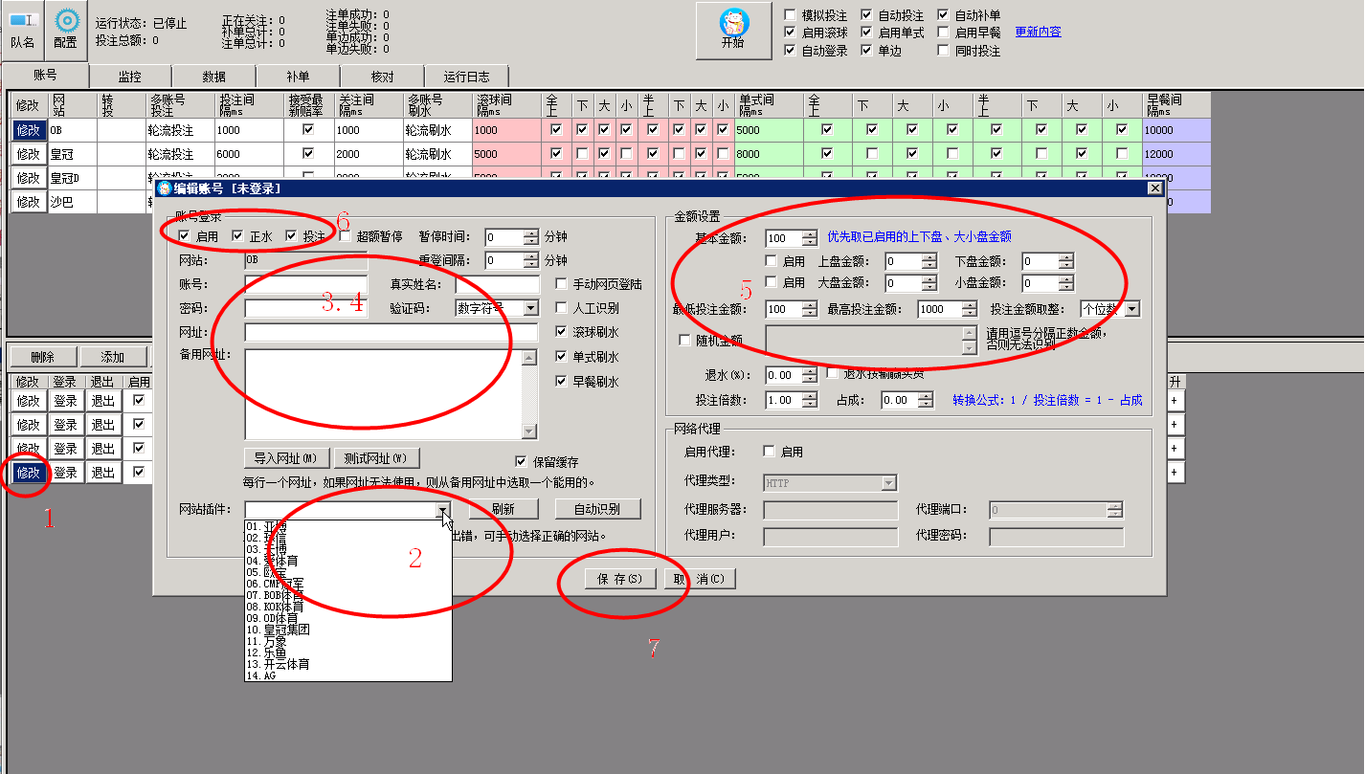Click the 删除 button
The width and height of the screenshot is (1365, 774).
click(x=42, y=357)
